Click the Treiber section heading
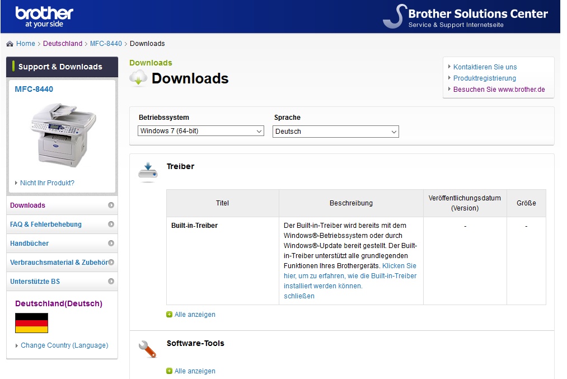567x379 pixels. pos(180,166)
